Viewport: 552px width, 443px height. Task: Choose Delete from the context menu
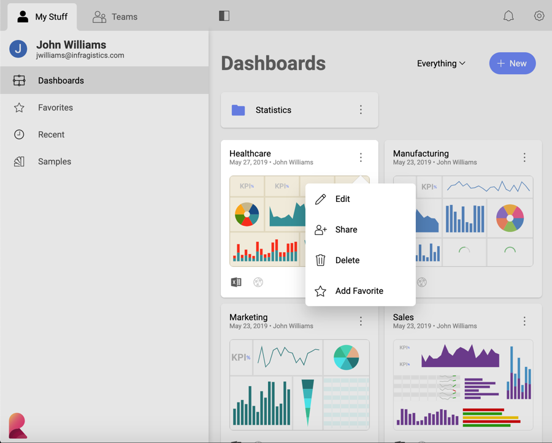click(347, 260)
